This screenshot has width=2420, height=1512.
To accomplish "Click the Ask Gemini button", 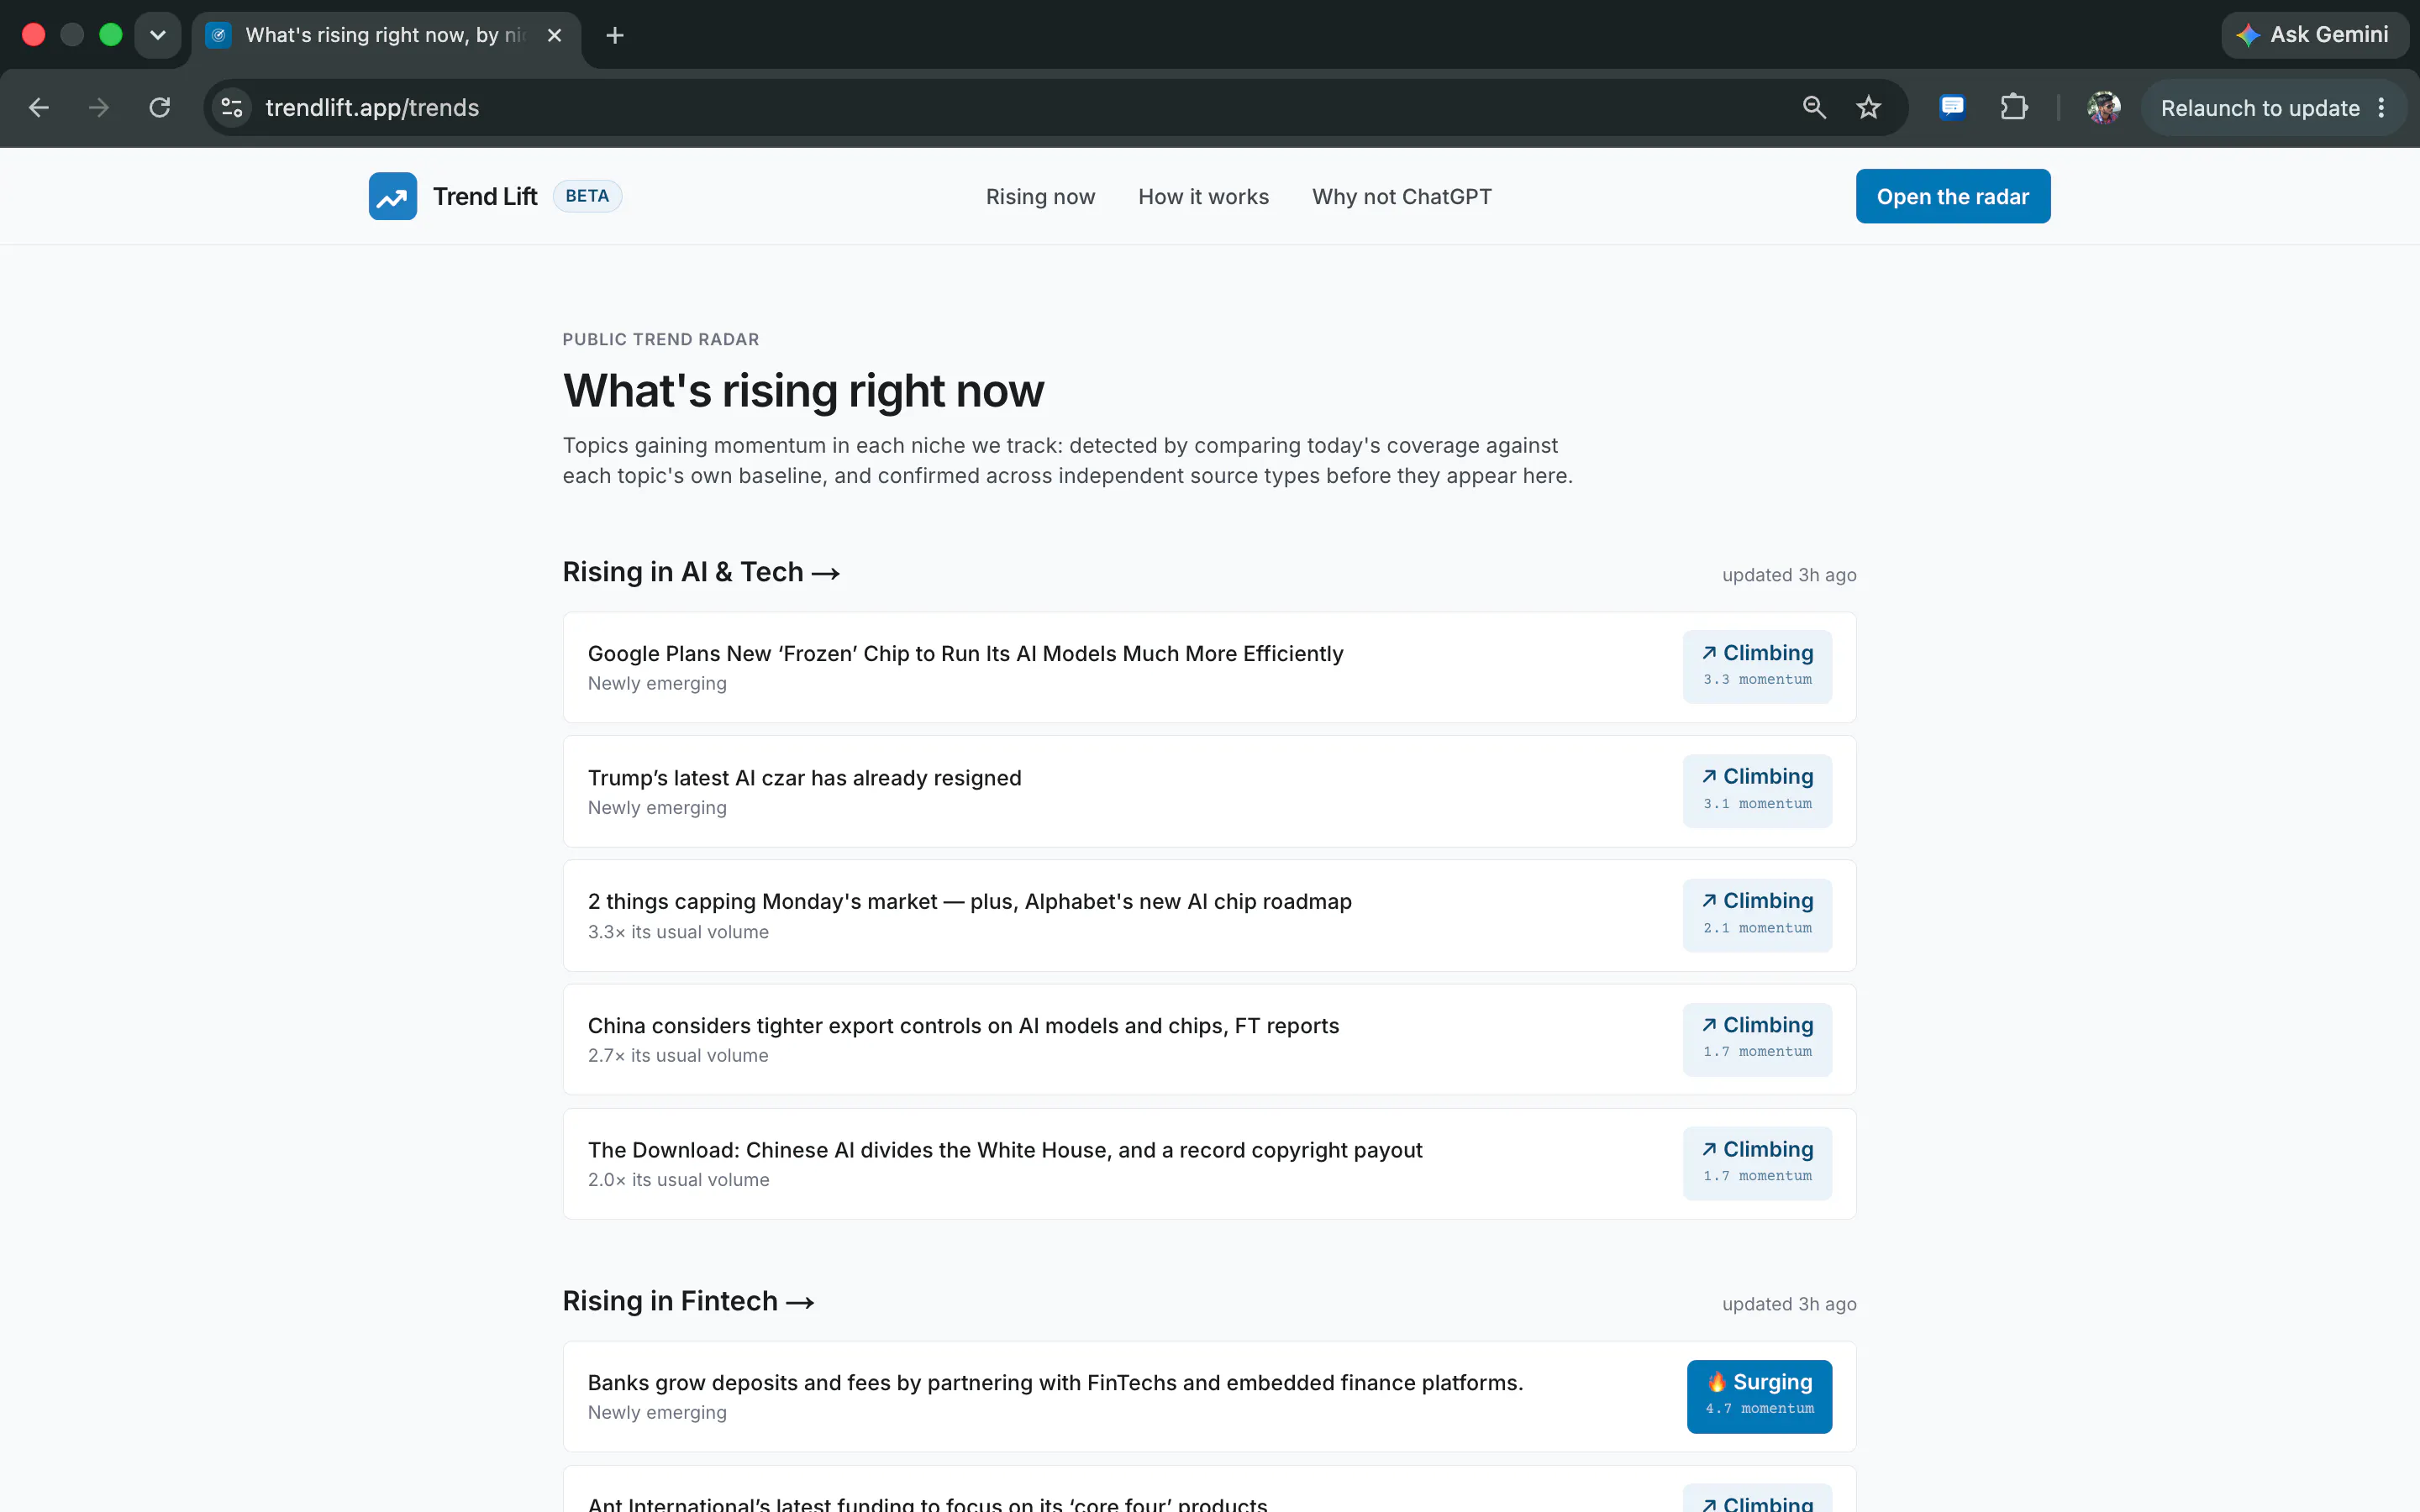I will pyautogui.click(x=2314, y=35).
